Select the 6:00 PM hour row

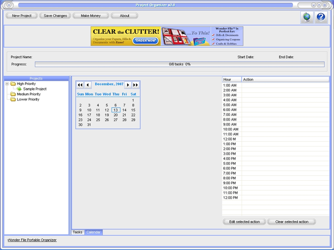tap(275, 169)
